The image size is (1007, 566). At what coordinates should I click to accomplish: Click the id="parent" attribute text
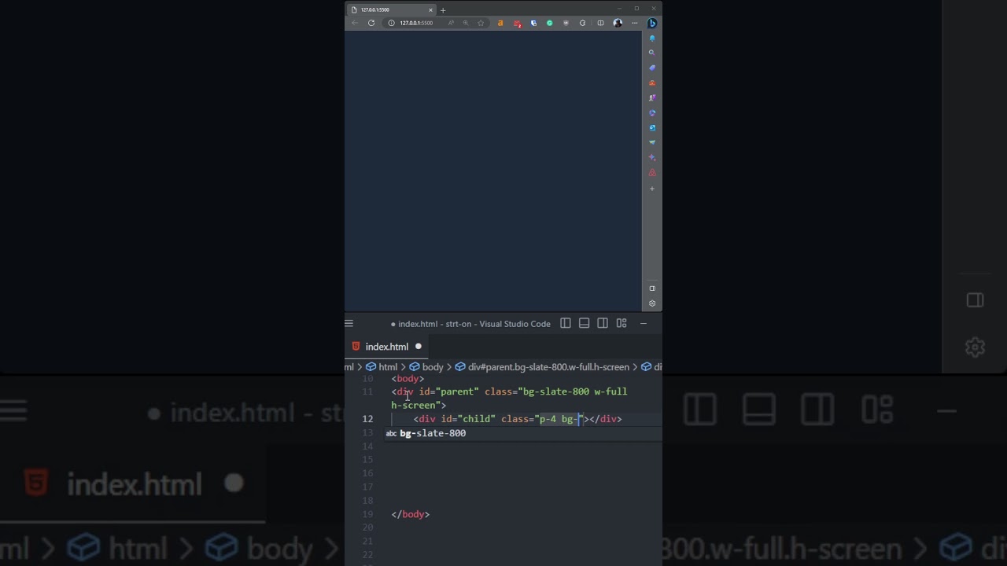448,391
